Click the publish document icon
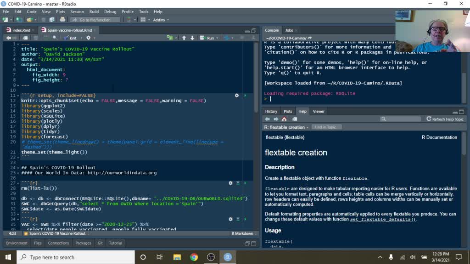The image size is (470, 264). [x=227, y=38]
